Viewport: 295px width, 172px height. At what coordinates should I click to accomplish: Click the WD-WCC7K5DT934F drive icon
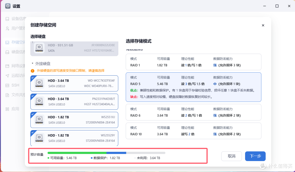click(39, 83)
